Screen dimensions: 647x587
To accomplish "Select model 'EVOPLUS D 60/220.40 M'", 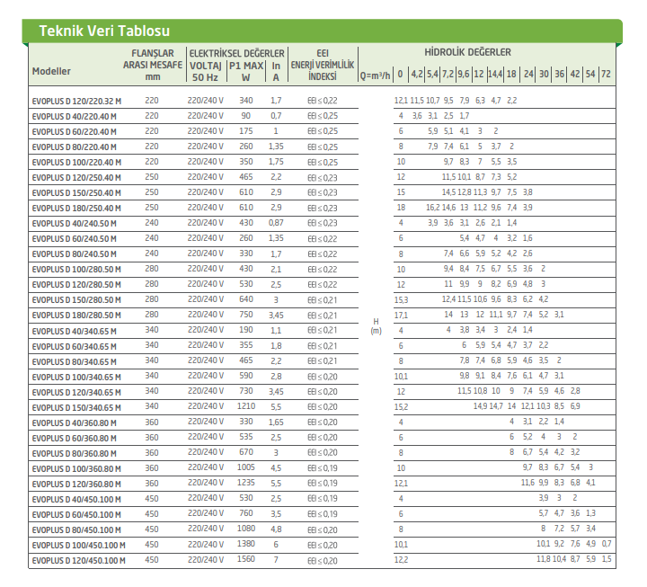I will pyautogui.click(x=75, y=131).
